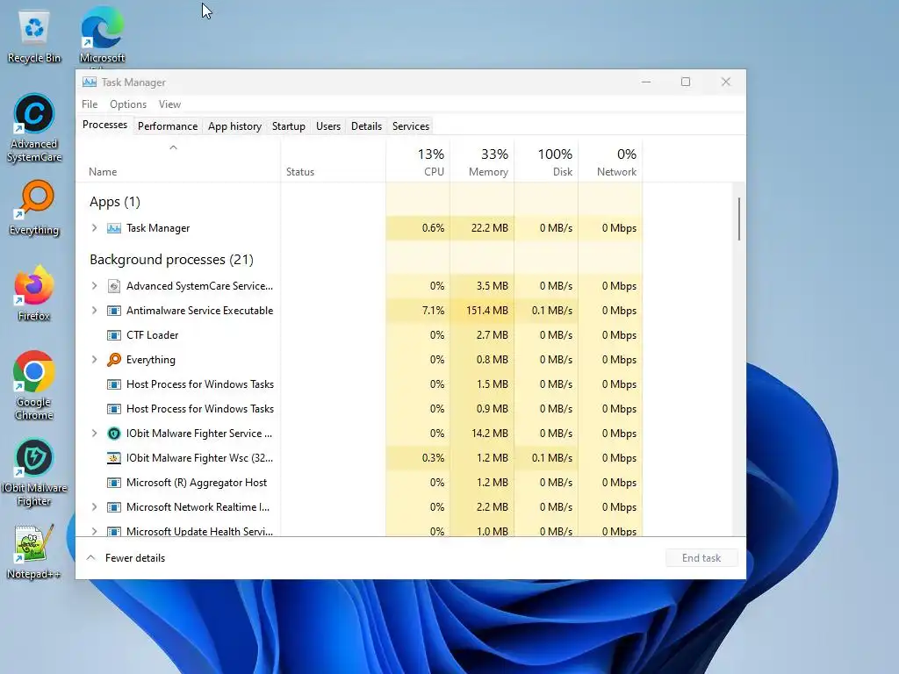Screen dimensions: 899x674
Task: Click the 151.4 MB memory value
Action: 486,311
